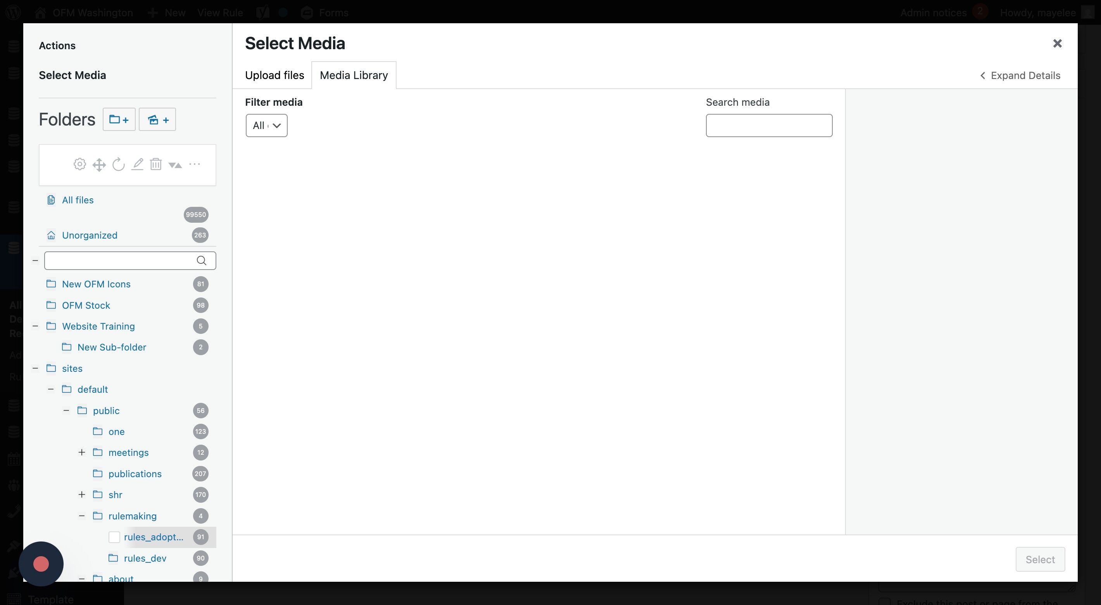Click Expand Details link
Image resolution: width=1101 pixels, height=605 pixels.
1020,76
